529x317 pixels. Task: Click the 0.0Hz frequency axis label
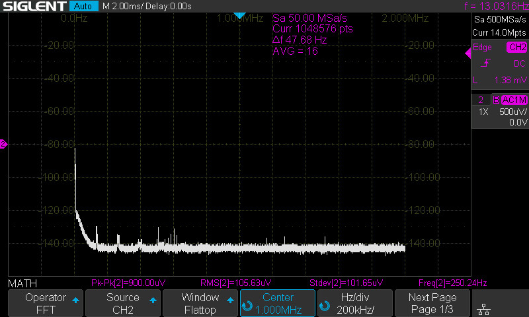click(x=74, y=18)
